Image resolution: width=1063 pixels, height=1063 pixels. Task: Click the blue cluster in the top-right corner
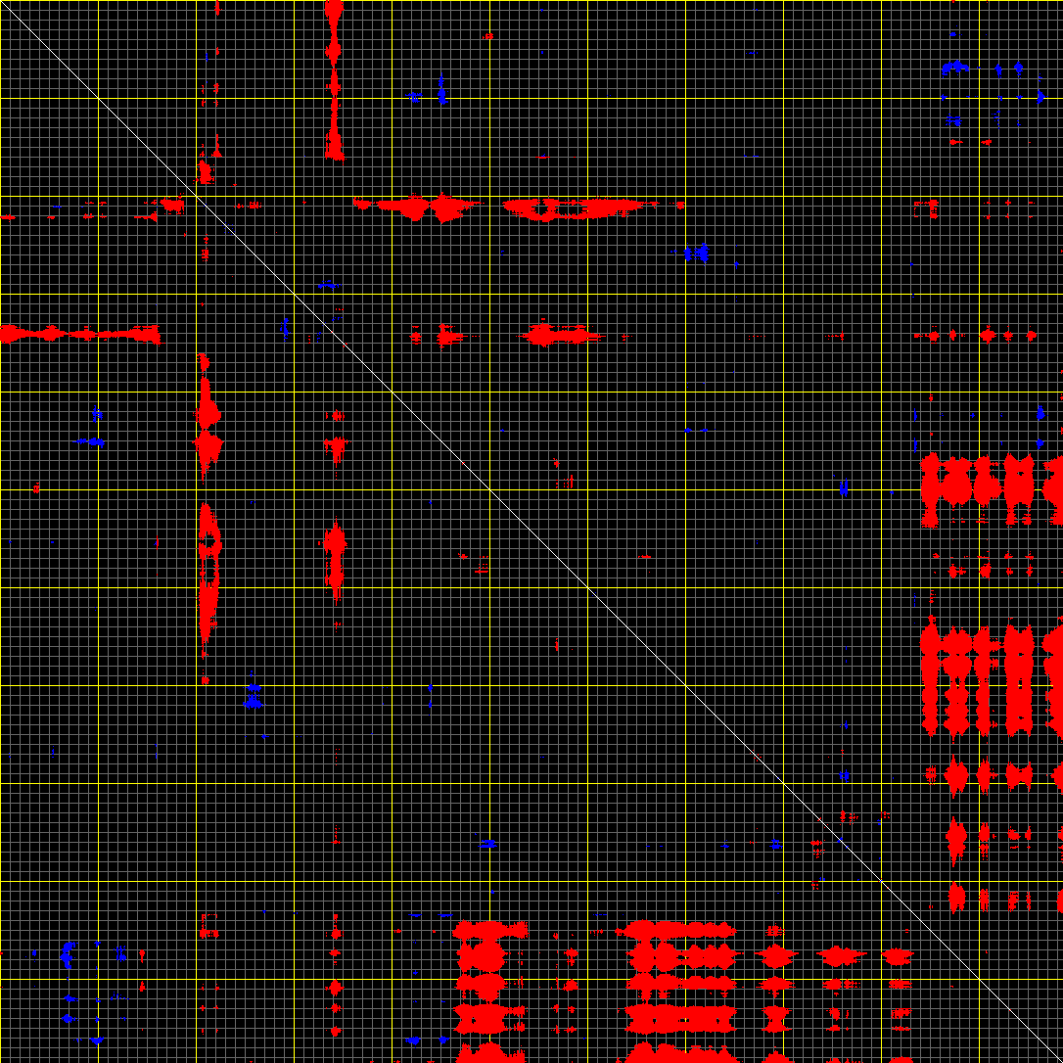point(954,69)
